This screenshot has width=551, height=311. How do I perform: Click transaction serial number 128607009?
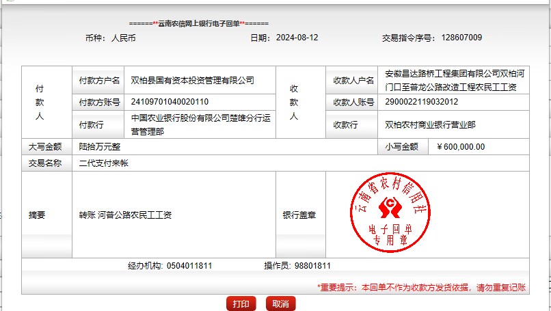[461, 38]
